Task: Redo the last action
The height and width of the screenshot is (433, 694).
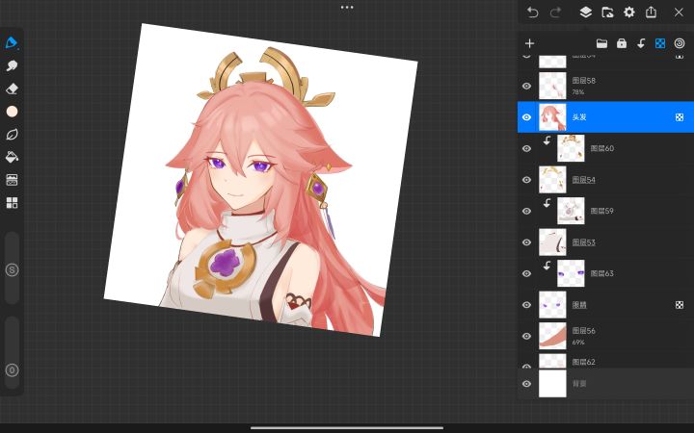Action: click(555, 13)
